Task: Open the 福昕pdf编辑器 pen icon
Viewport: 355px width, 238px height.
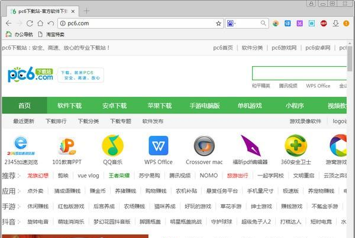Action: (x=251, y=145)
